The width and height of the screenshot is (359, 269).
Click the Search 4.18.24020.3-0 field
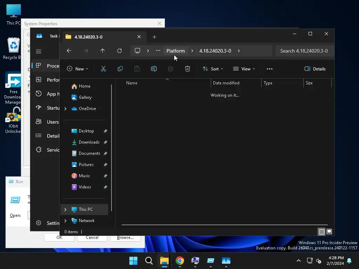coord(305,51)
